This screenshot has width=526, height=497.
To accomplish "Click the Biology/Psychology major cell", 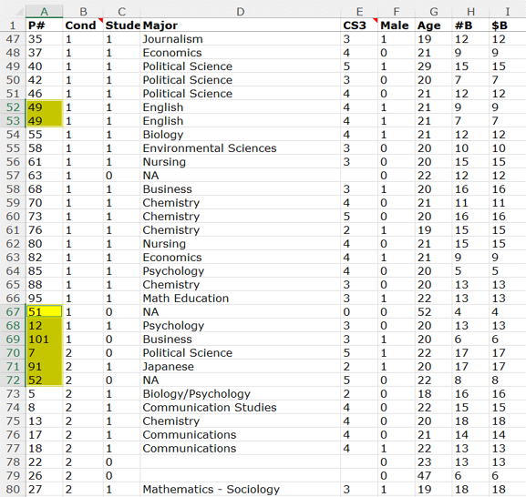I will click(x=240, y=394).
